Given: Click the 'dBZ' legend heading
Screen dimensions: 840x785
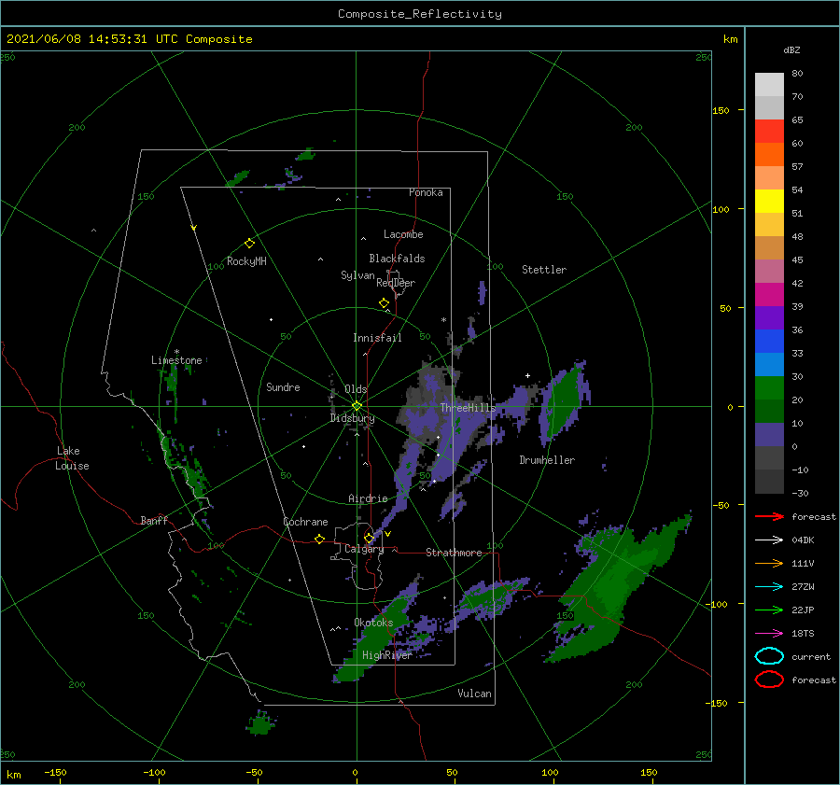Looking at the screenshot, I should point(791,49).
